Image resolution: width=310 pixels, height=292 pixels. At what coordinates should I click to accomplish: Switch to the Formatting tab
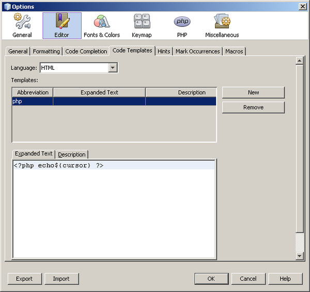[47, 51]
